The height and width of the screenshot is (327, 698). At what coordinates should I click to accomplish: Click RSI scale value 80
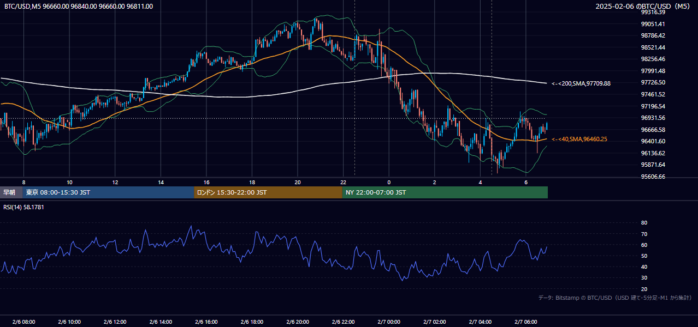pos(644,223)
